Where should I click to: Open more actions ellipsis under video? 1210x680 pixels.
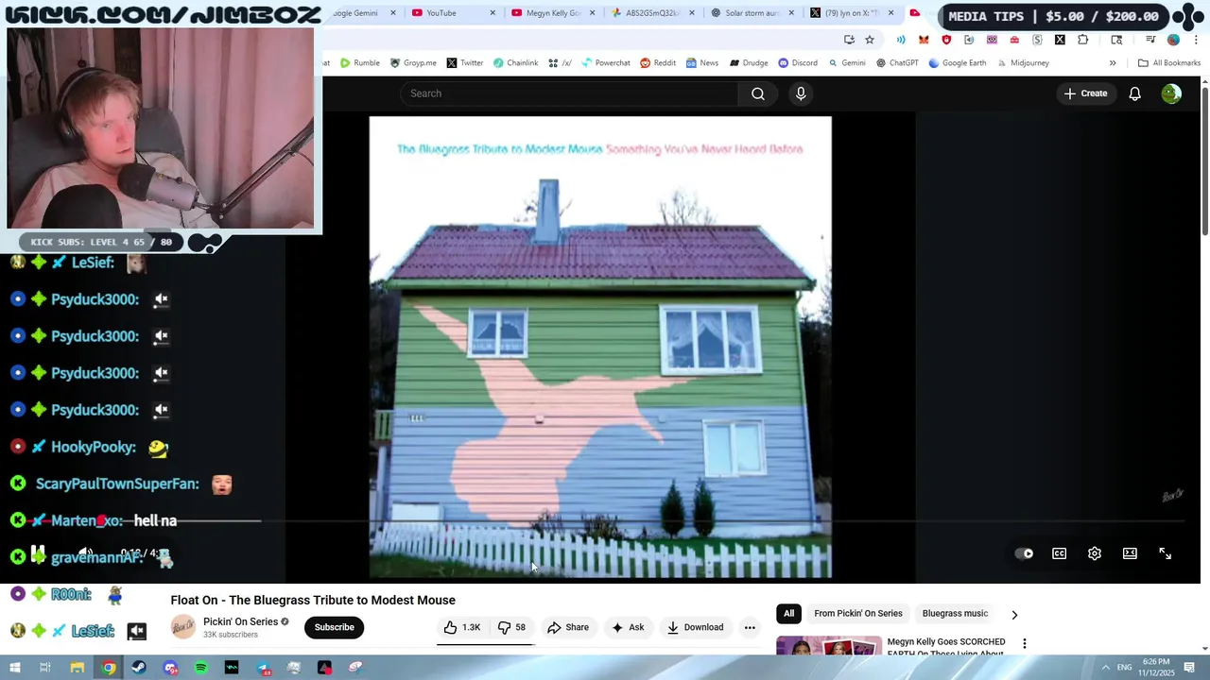tap(750, 627)
